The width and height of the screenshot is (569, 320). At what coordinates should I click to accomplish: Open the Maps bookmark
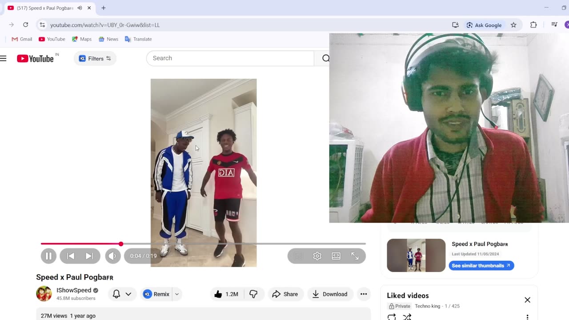pos(82,39)
